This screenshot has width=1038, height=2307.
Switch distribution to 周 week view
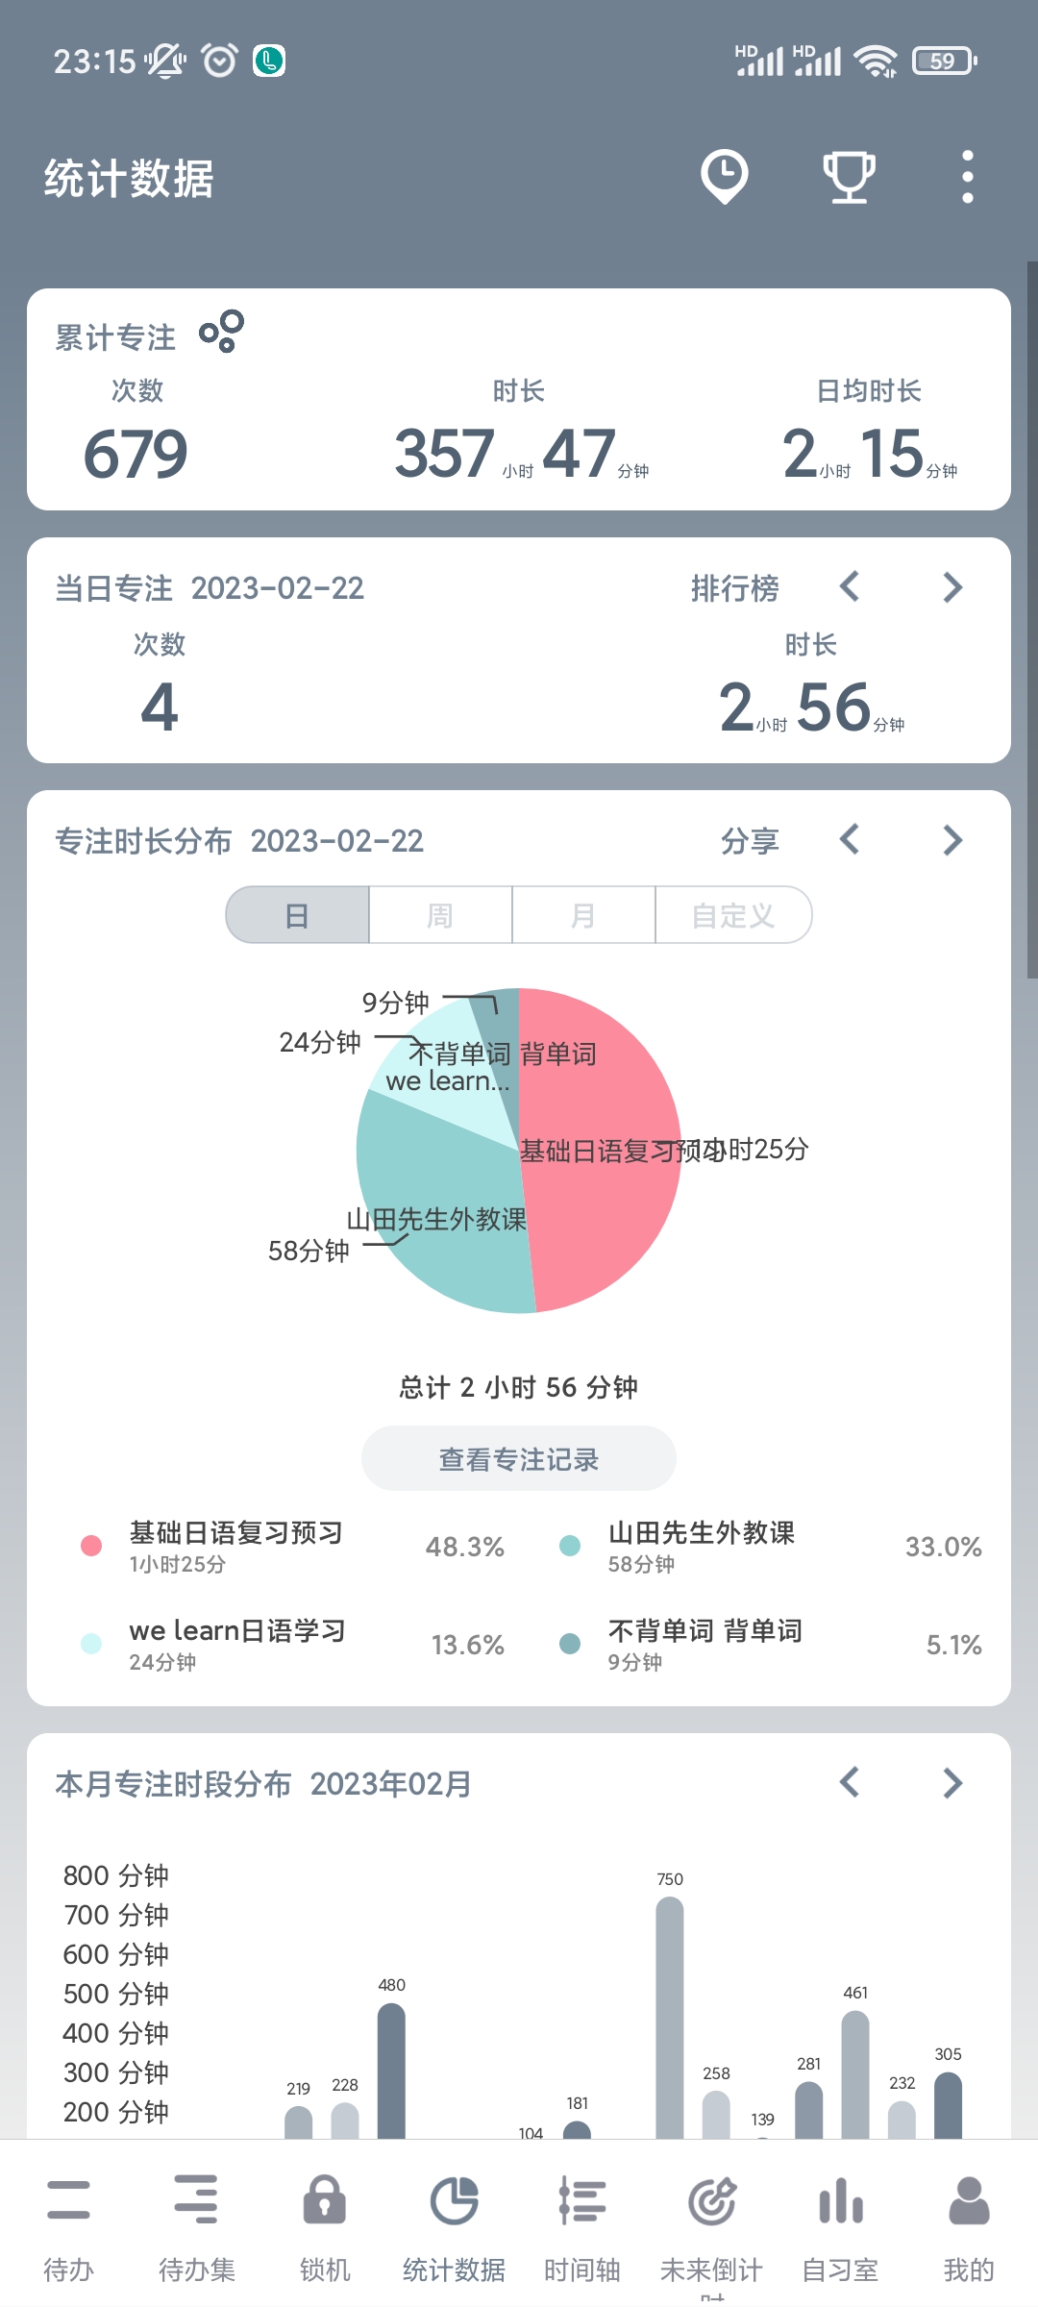[440, 915]
